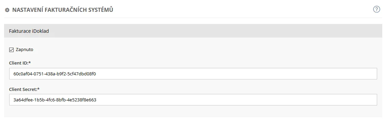Click the required asterisk after Client Secret
Screen dimensions: 386x122
[38, 89]
